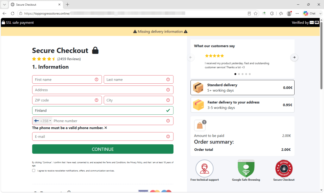Open the Finland country selector
This screenshot has height=193, width=324.
click(103, 111)
